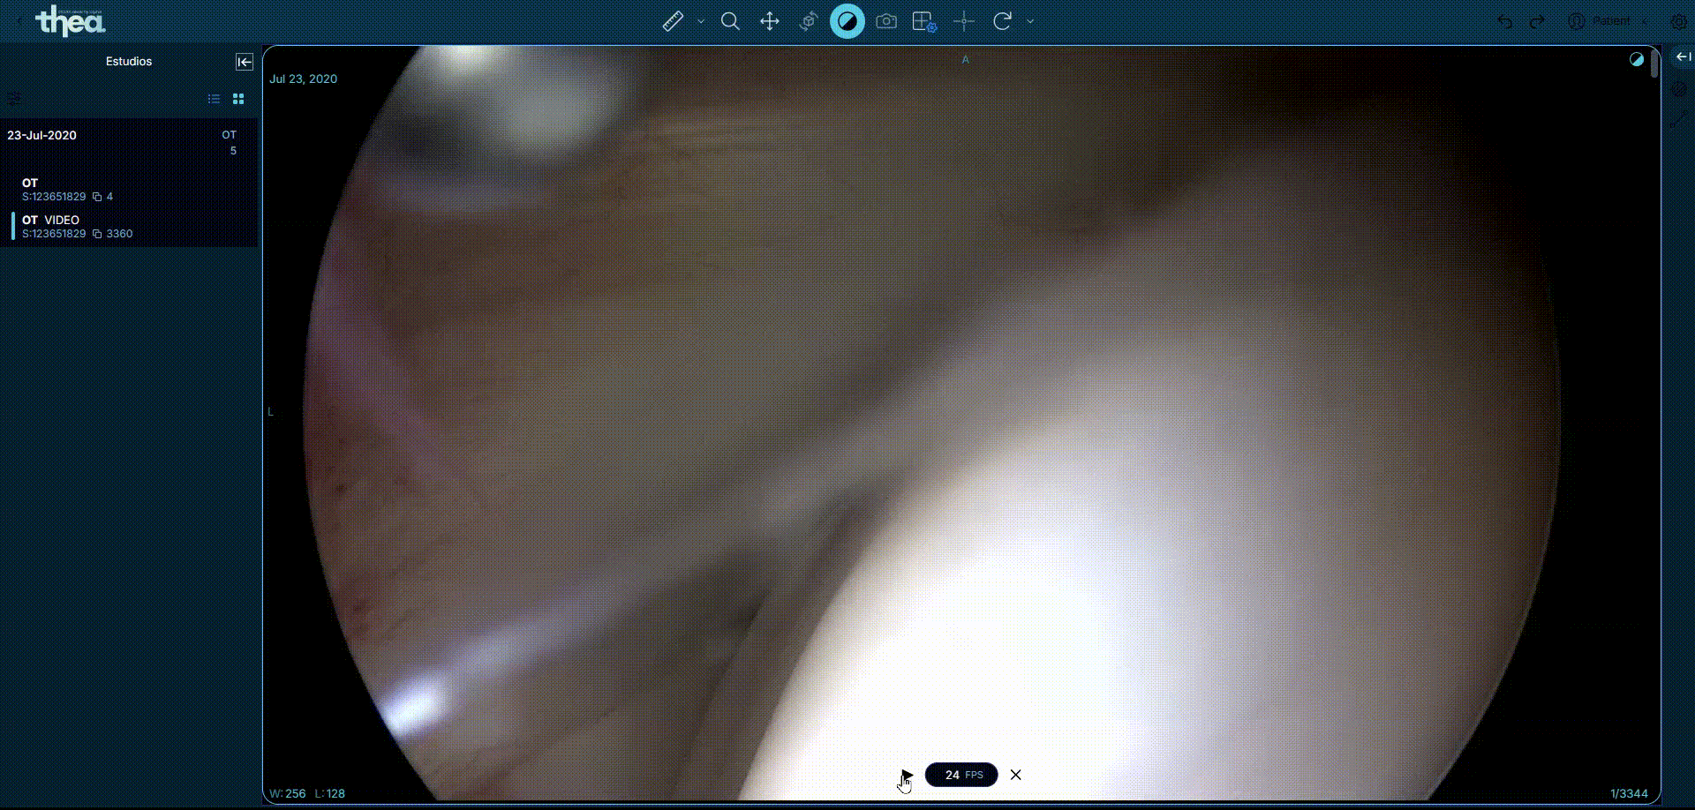Switch studies to list view
The height and width of the screenshot is (810, 1695).
pos(214,99)
